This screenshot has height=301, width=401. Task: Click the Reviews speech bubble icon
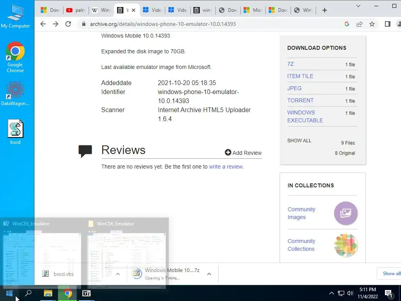tap(85, 151)
